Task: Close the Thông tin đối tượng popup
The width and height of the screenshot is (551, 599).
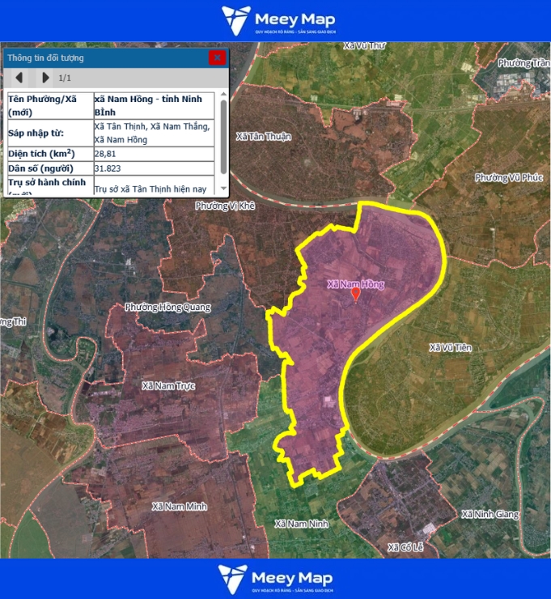Action: point(217,57)
